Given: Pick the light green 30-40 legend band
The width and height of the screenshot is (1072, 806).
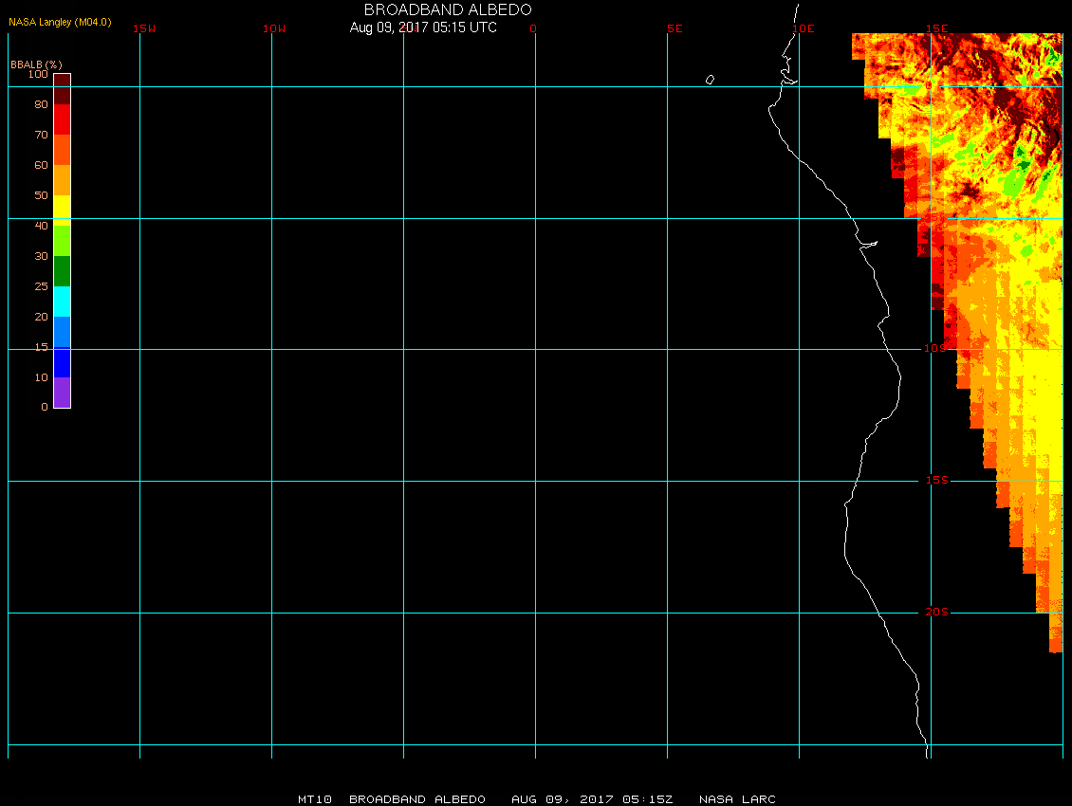Looking at the screenshot, I should pos(63,241).
